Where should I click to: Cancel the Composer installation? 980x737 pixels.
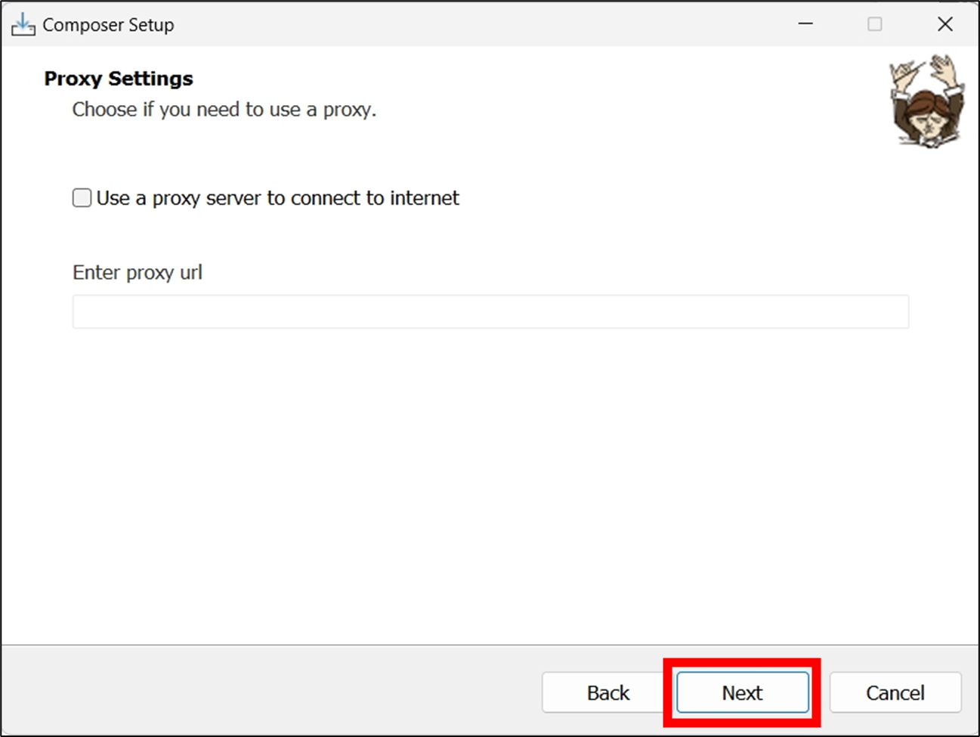(895, 692)
